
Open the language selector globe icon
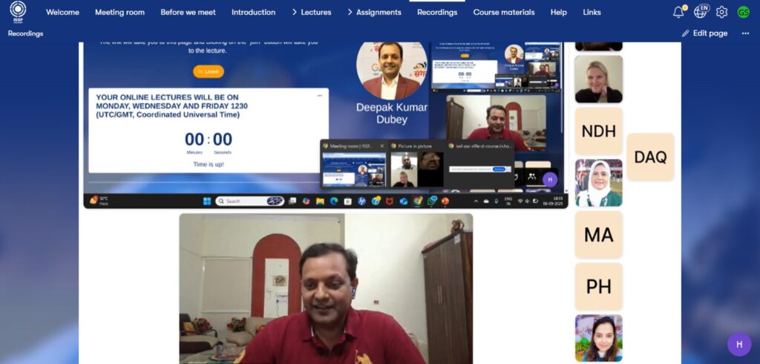coord(700,12)
